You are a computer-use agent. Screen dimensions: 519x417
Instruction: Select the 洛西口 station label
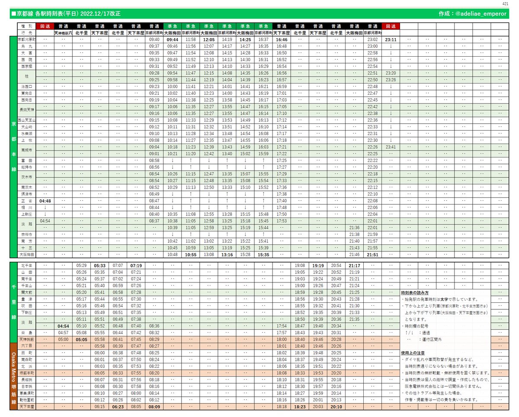(x=26, y=87)
